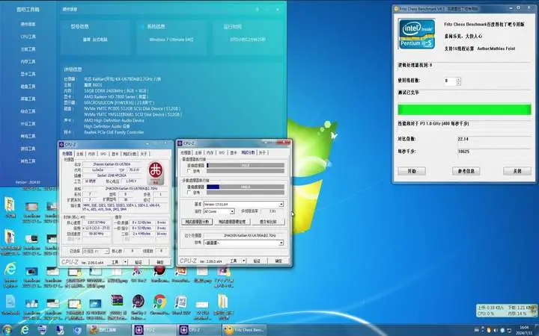
Task: Click the pin icon in Tuba Toolbox title bar
Action: [257, 9]
